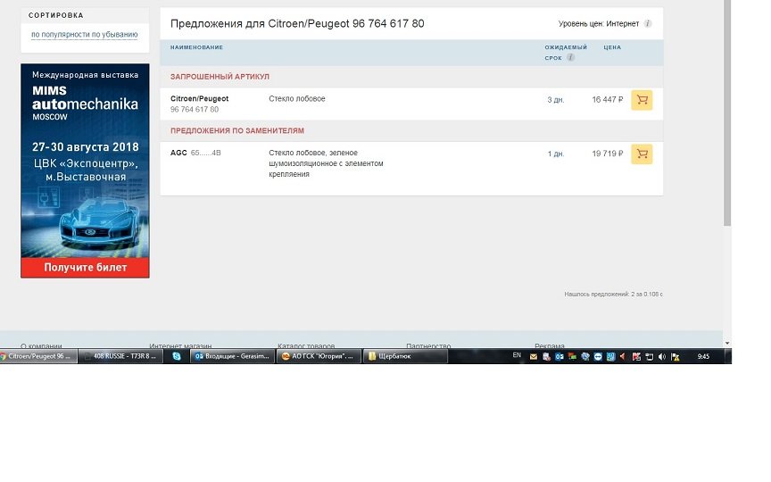Switch to 408 RUSSIE - T73R 8 taskbar window
Screen dimensions: 771x482
(x=120, y=356)
